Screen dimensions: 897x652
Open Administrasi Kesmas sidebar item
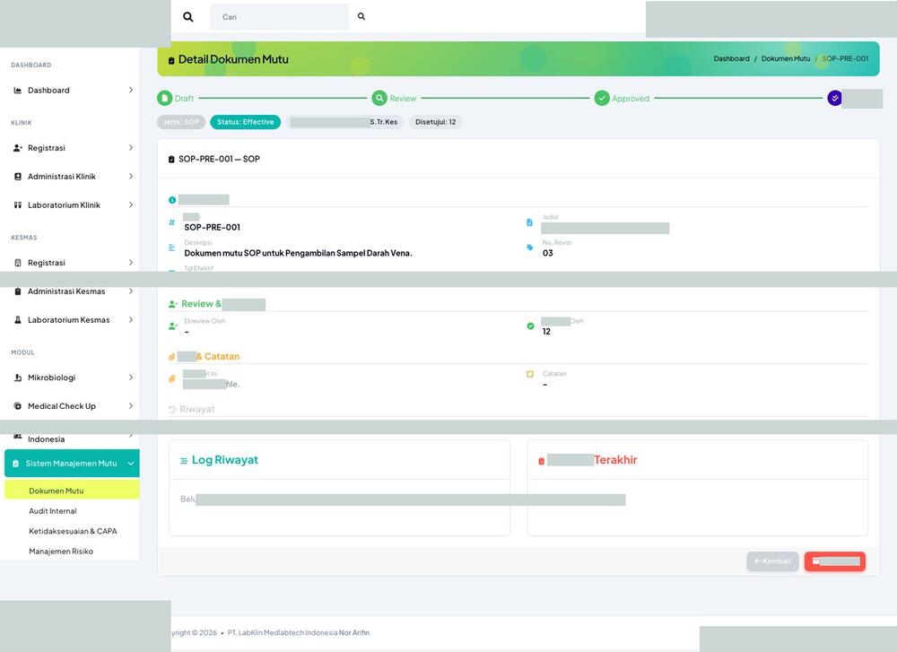[x=66, y=291]
